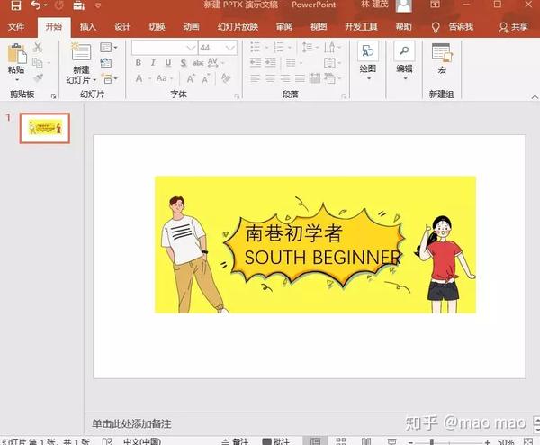Switch to the 切换 transitions tab
This screenshot has height=445, width=540.
tap(157, 26)
